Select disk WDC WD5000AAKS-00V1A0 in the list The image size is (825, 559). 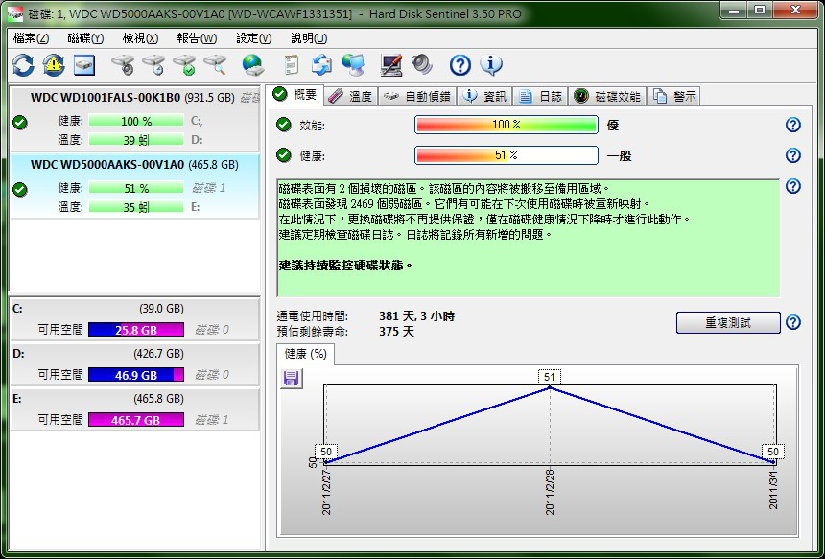pyautogui.click(x=135, y=186)
